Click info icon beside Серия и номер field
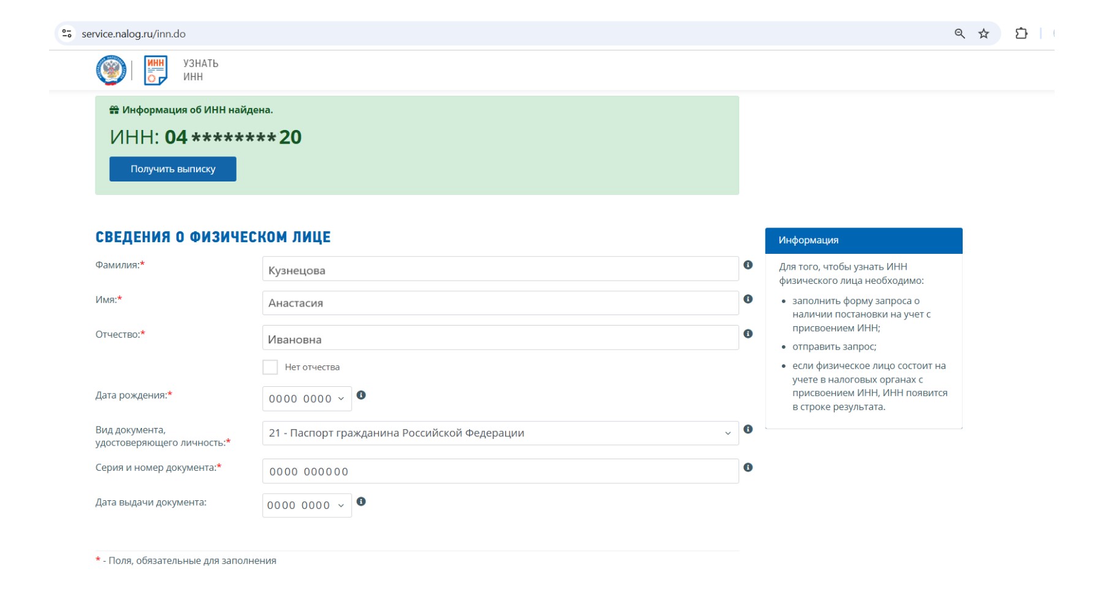 pos(748,468)
